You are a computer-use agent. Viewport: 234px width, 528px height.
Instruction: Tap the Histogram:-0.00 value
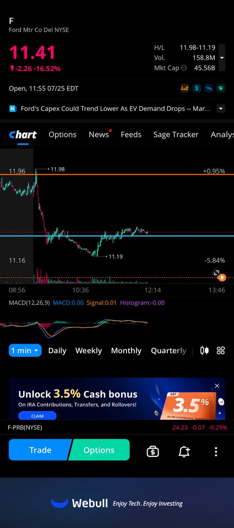[x=142, y=303]
